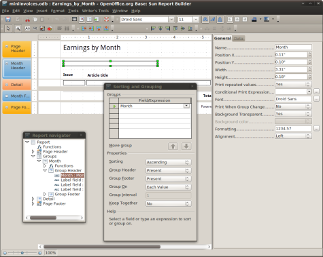This screenshot has width=323, height=257.
Task: Open the Sorting dropdown showing Ascending
Action: tap(169, 162)
